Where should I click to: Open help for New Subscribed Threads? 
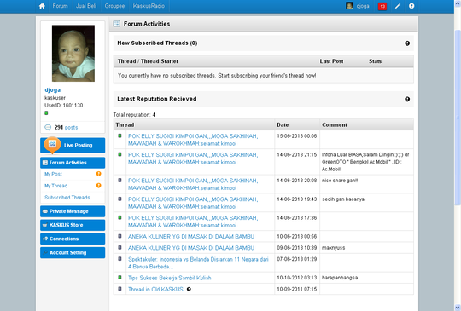407,43
